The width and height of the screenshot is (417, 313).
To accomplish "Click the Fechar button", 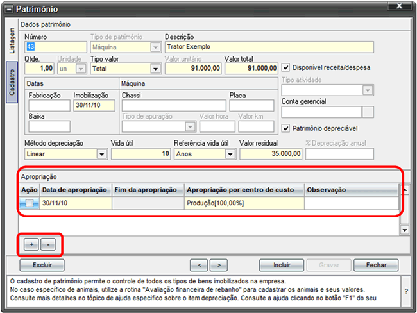I will click(x=376, y=265).
